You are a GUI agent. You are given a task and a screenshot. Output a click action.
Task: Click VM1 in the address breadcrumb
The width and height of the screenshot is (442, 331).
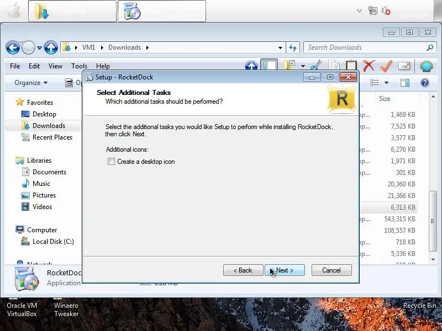[x=88, y=47]
